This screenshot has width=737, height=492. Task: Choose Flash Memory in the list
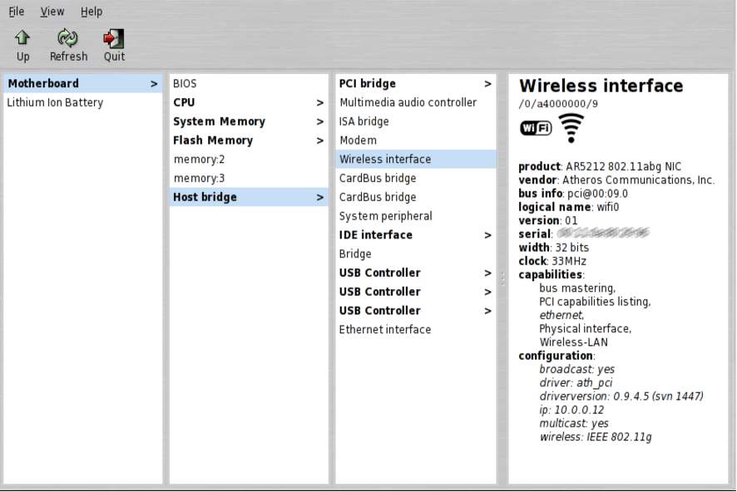(x=213, y=140)
